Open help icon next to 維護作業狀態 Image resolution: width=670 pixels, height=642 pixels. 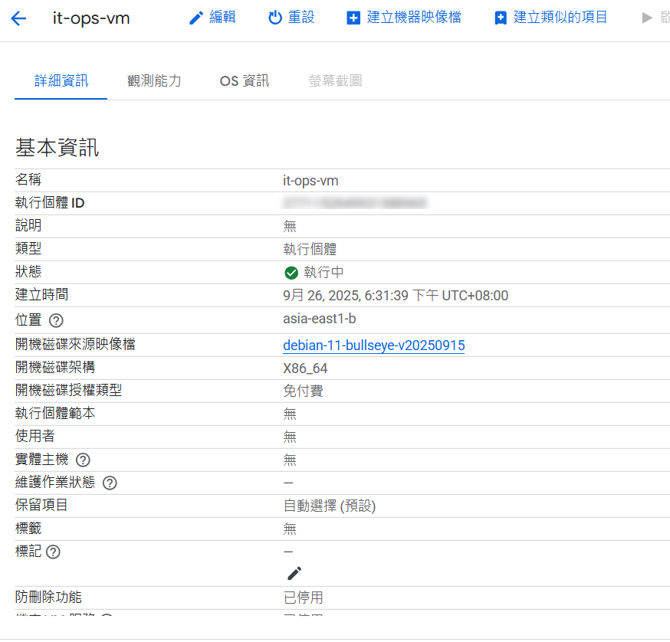tap(110, 483)
